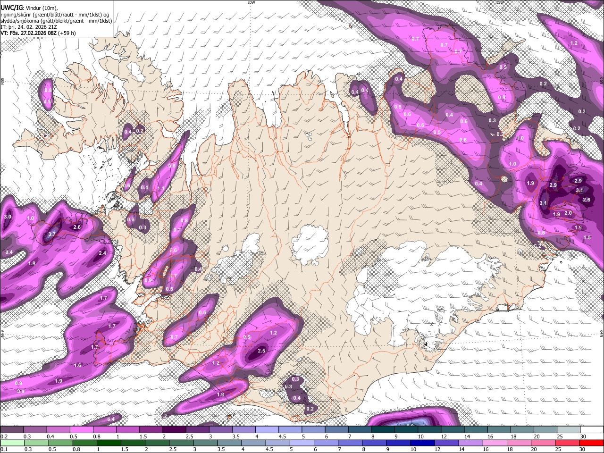Select the 6 swatch in the upper snow scale
Image resolution: width=604 pixels, height=453 pixels.
pyautogui.click(x=336, y=430)
